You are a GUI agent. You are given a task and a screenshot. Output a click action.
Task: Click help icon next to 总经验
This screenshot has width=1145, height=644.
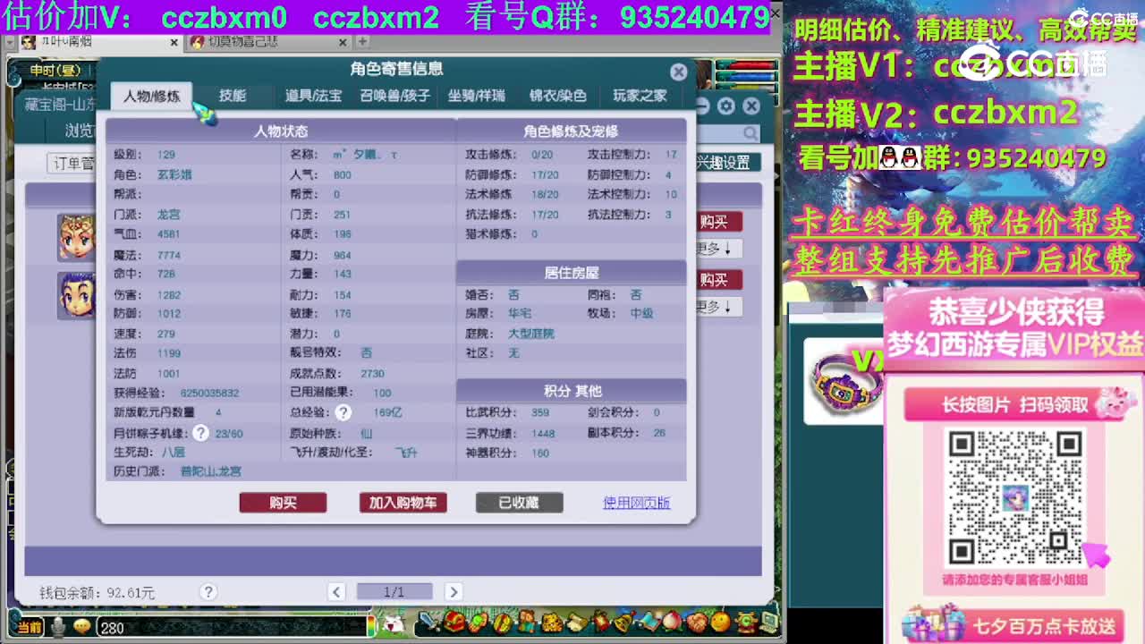pos(343,412)
